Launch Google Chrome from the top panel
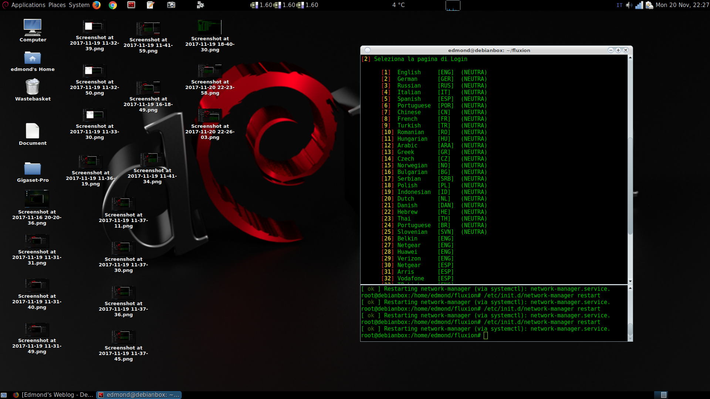The height and width of the screenshot is (399, 710). pos(113,5)
